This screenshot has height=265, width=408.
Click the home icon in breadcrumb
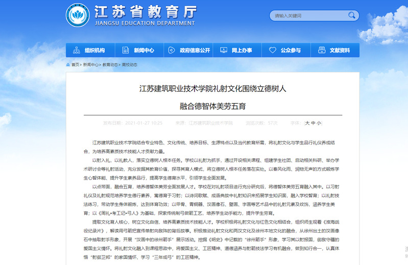(68, 65)
